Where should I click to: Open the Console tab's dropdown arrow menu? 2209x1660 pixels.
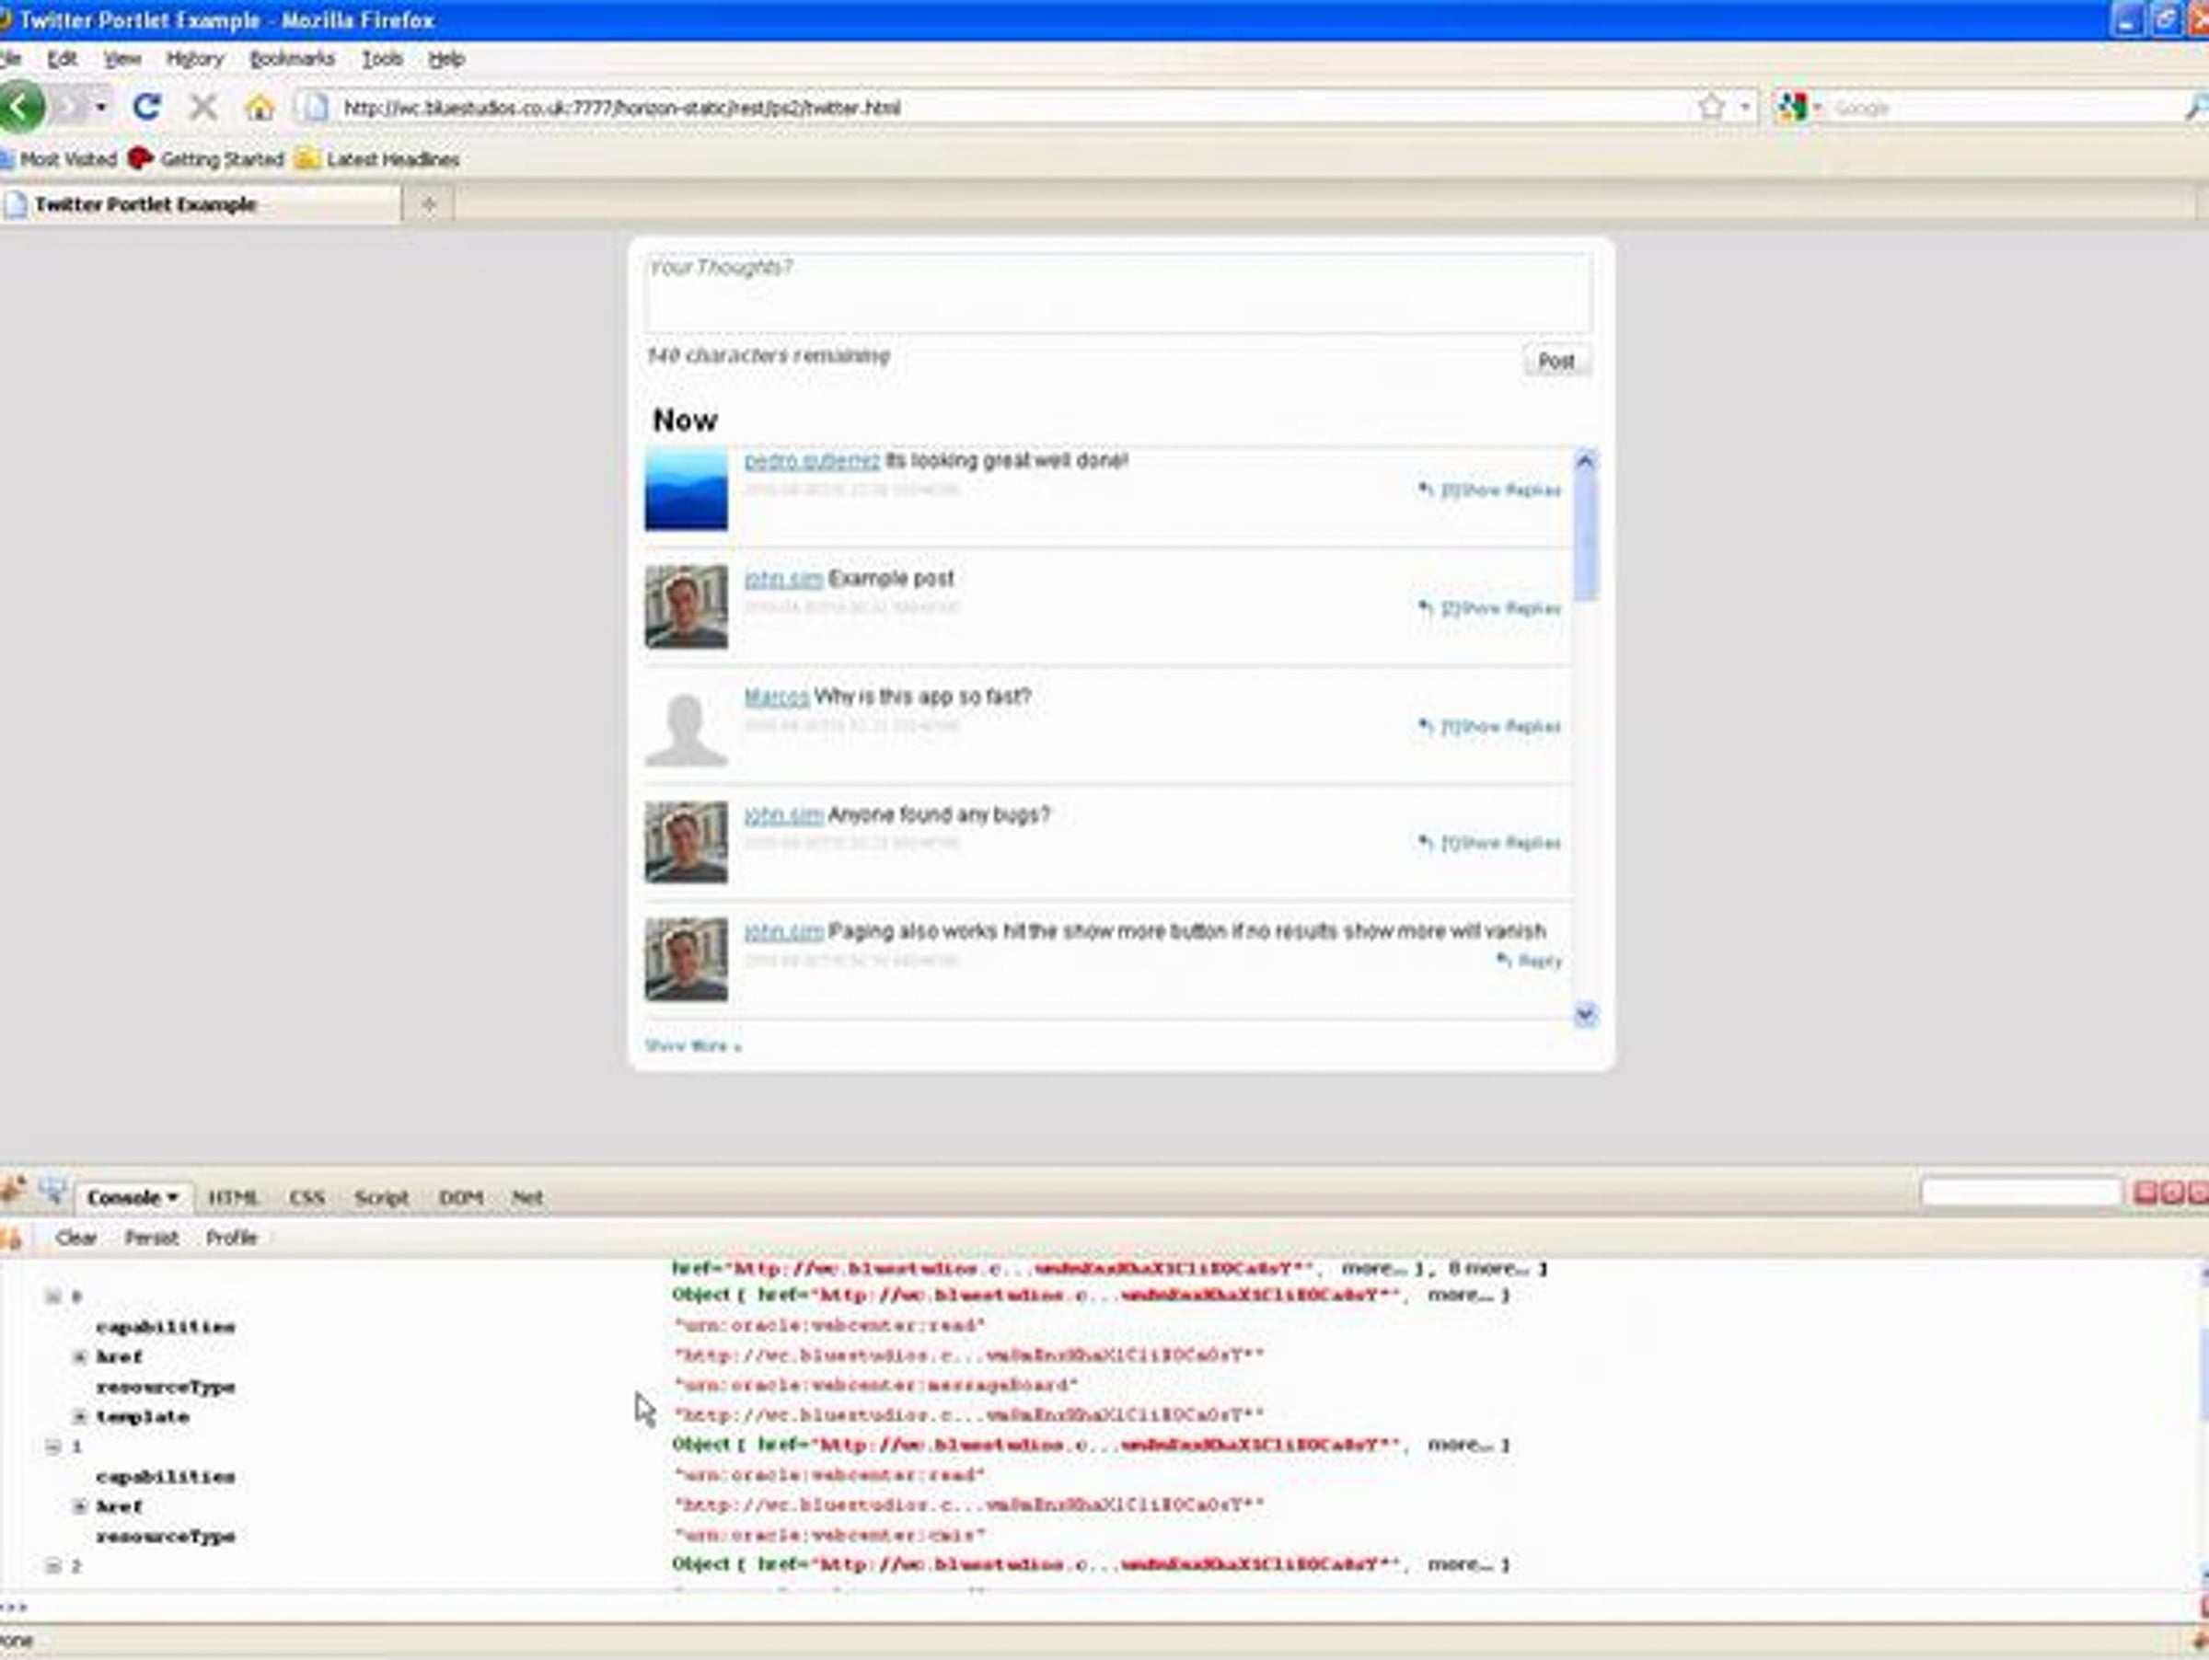click(x=173, y=1197)
